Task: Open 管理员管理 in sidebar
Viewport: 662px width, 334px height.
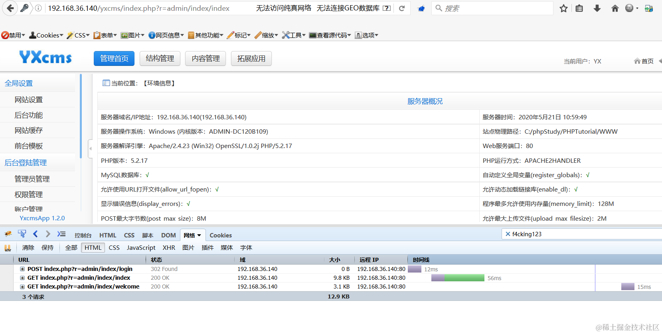Action: pos(32,179)
